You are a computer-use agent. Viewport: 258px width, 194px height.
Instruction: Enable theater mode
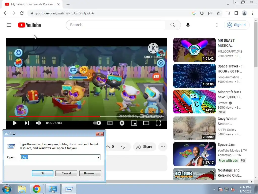[x=146, y=123]
